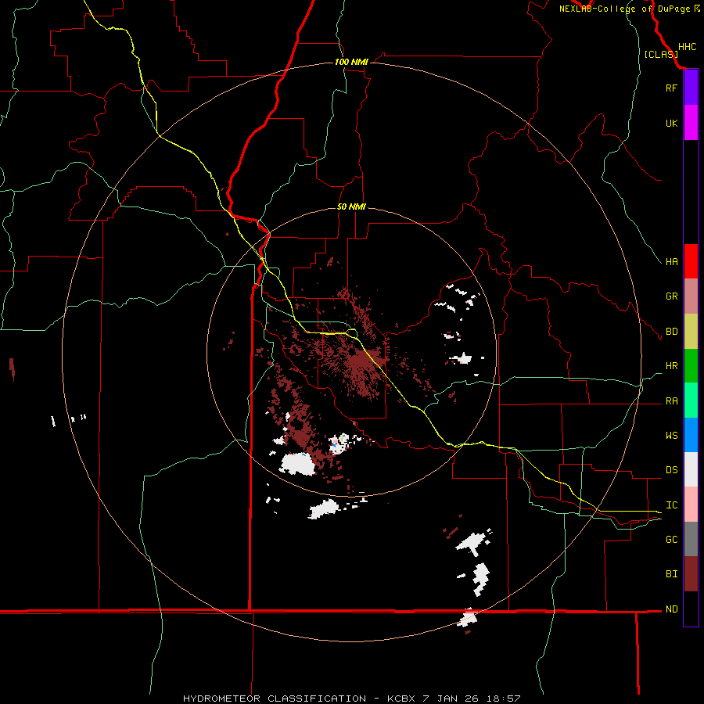The width and height of the screenshot is (704, 704).
Task: Click the DS white legend swatch
Action: [691, 469]
